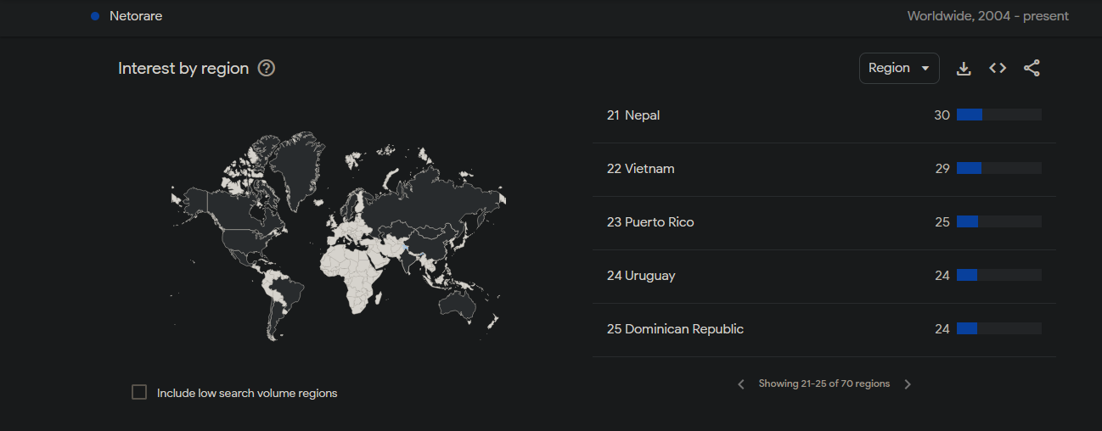Open the Uruguay region entry
The image size is (1102, 431).
[824, 276]
